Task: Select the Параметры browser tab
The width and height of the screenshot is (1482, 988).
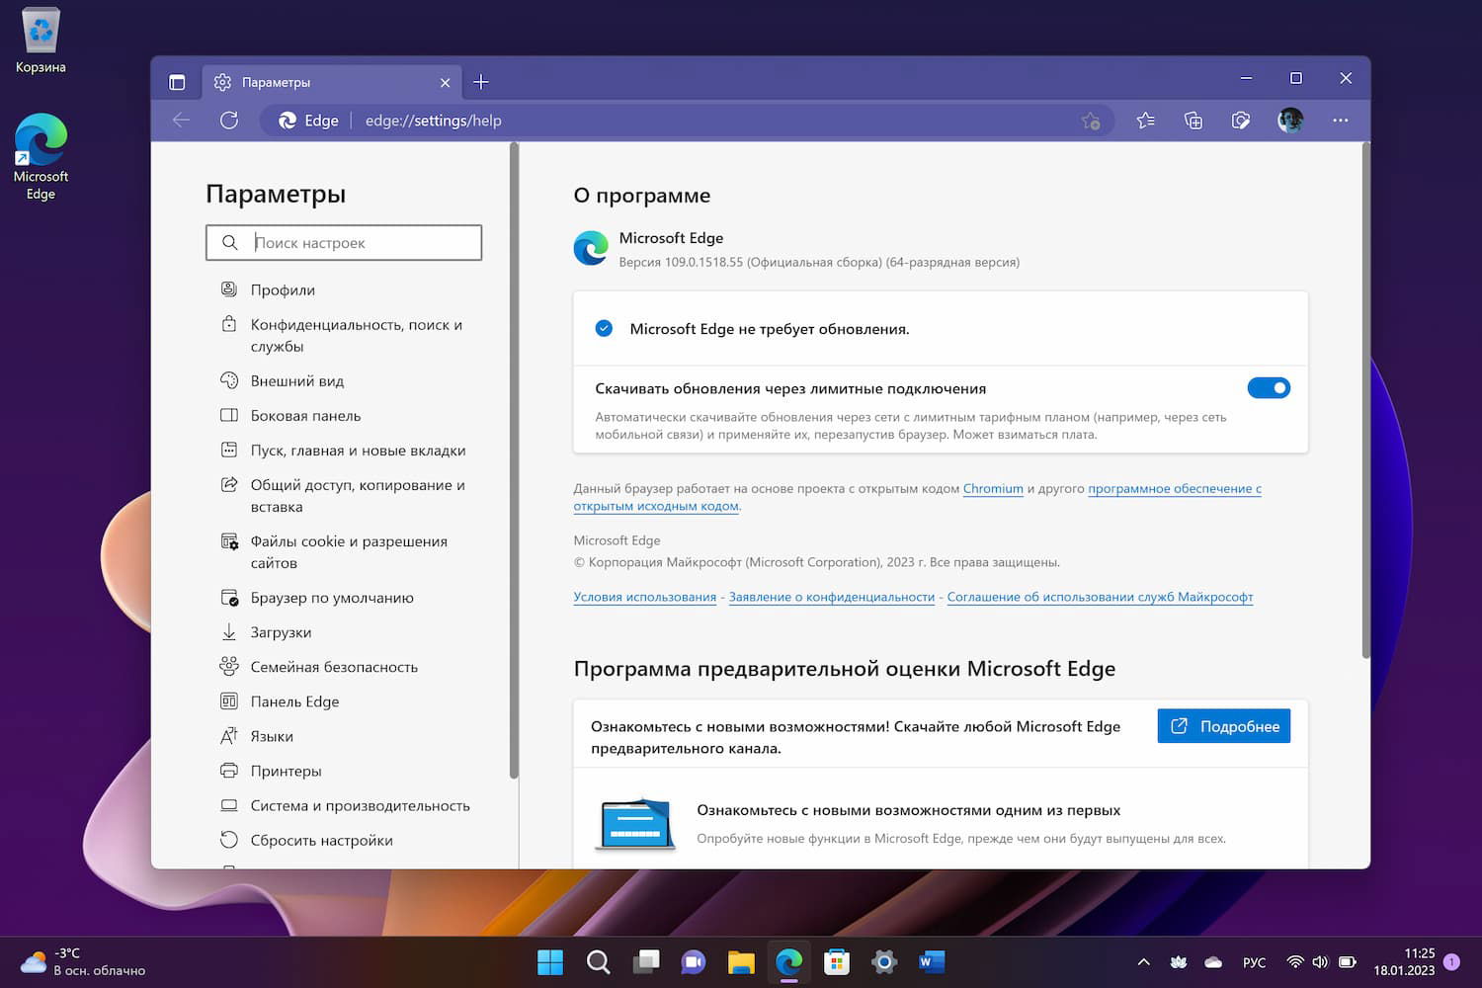Action: point(332,82)
